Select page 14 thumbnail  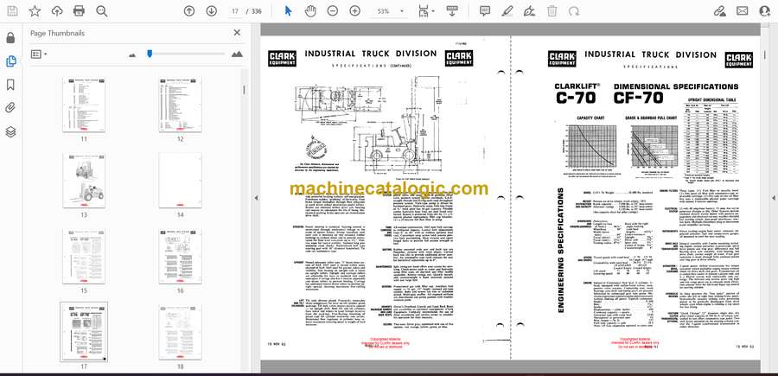(180, 180)
